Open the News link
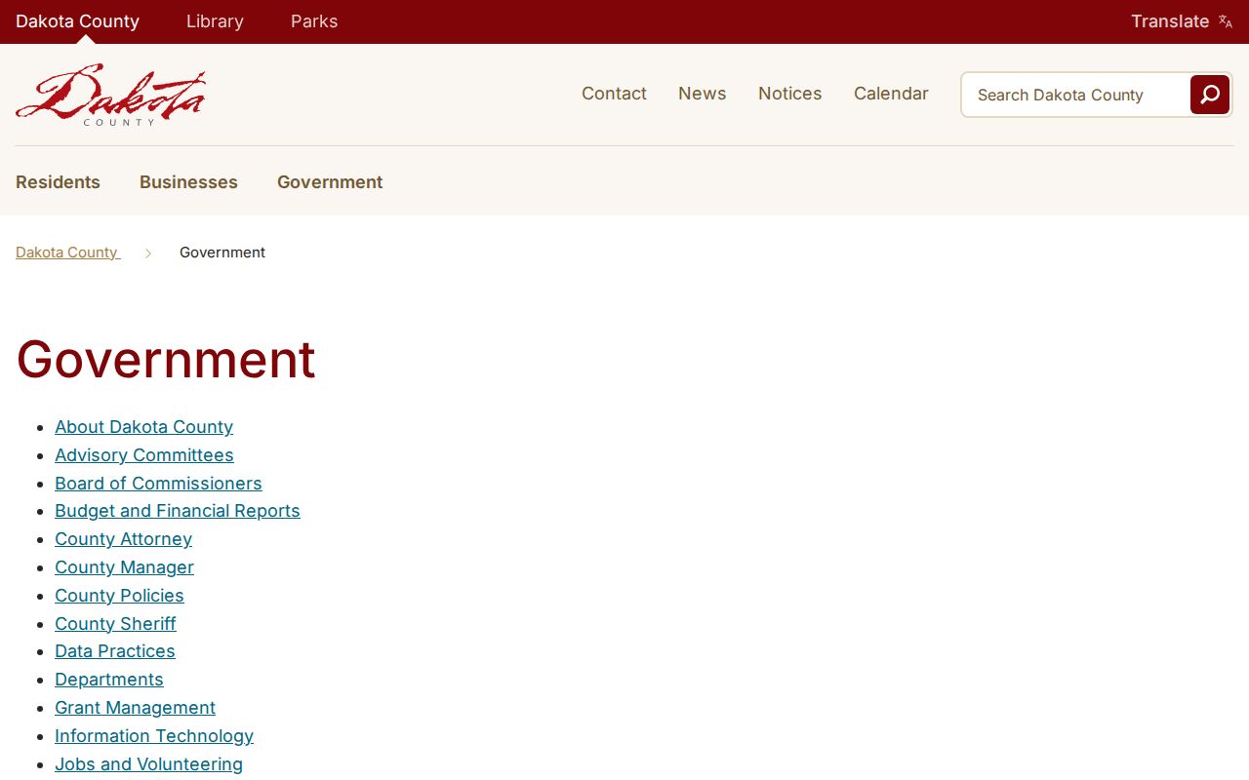Screen dimensions: 1249x780 click(703, 94)
